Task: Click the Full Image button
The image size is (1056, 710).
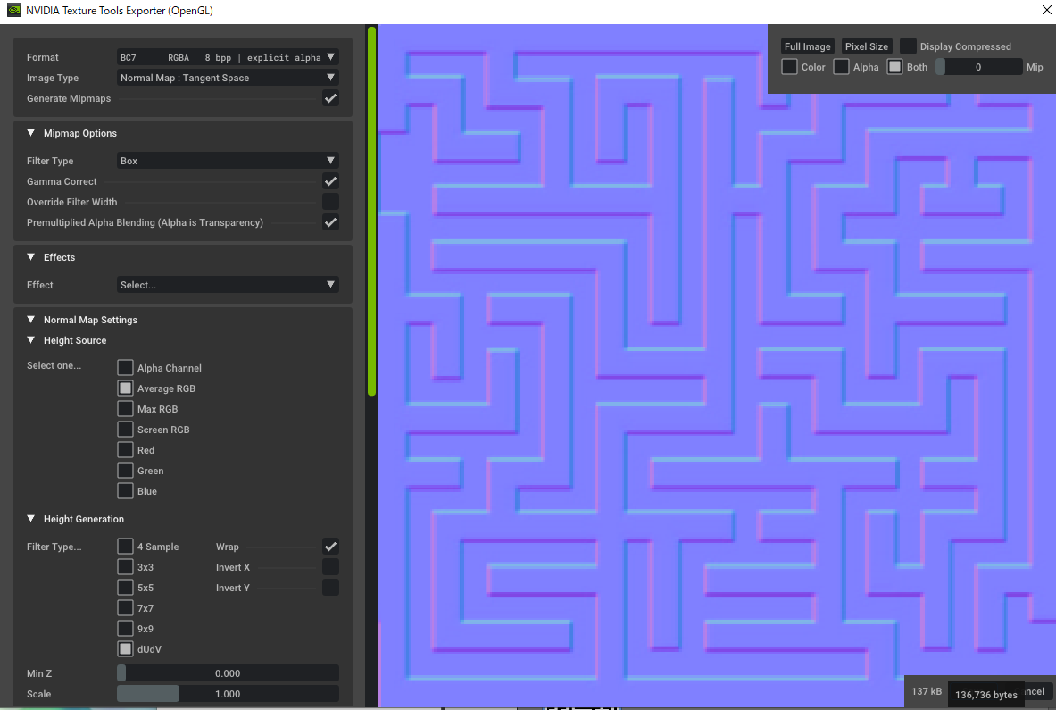Action: tap(807, 46)
